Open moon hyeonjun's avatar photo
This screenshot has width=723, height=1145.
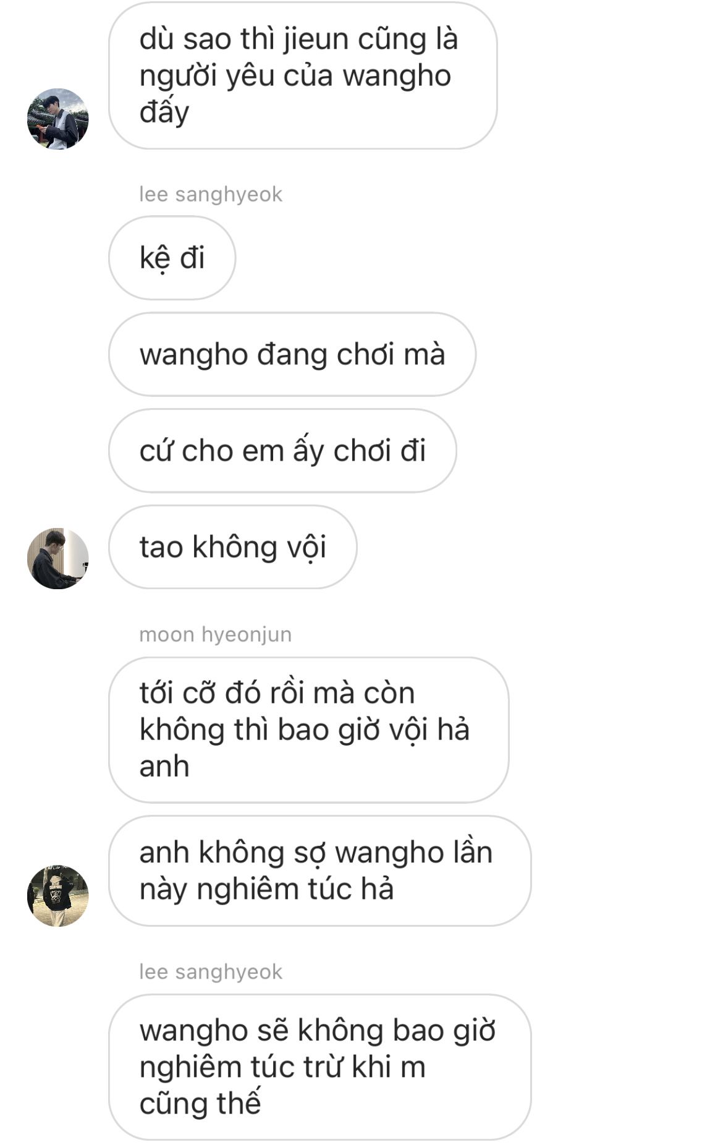pos(57,895)
